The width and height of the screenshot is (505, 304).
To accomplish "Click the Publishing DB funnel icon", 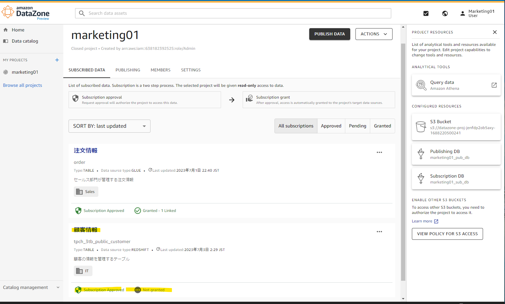I will pyautogui.click(x=421, y=154).
